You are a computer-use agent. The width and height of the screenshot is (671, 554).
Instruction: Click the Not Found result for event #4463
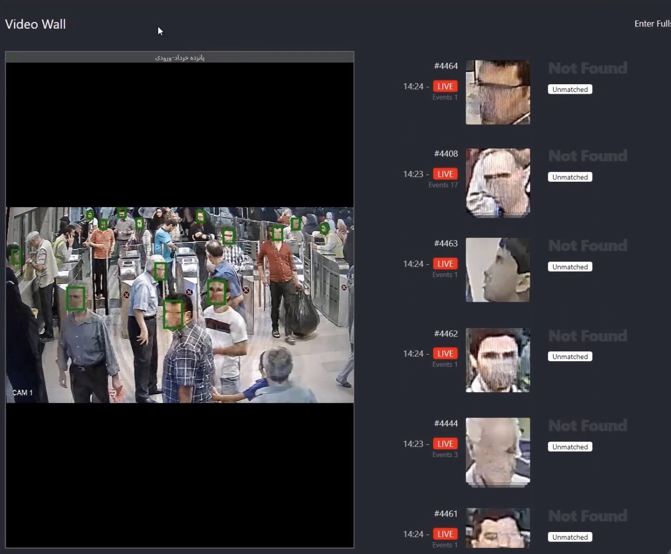(587, 246)
